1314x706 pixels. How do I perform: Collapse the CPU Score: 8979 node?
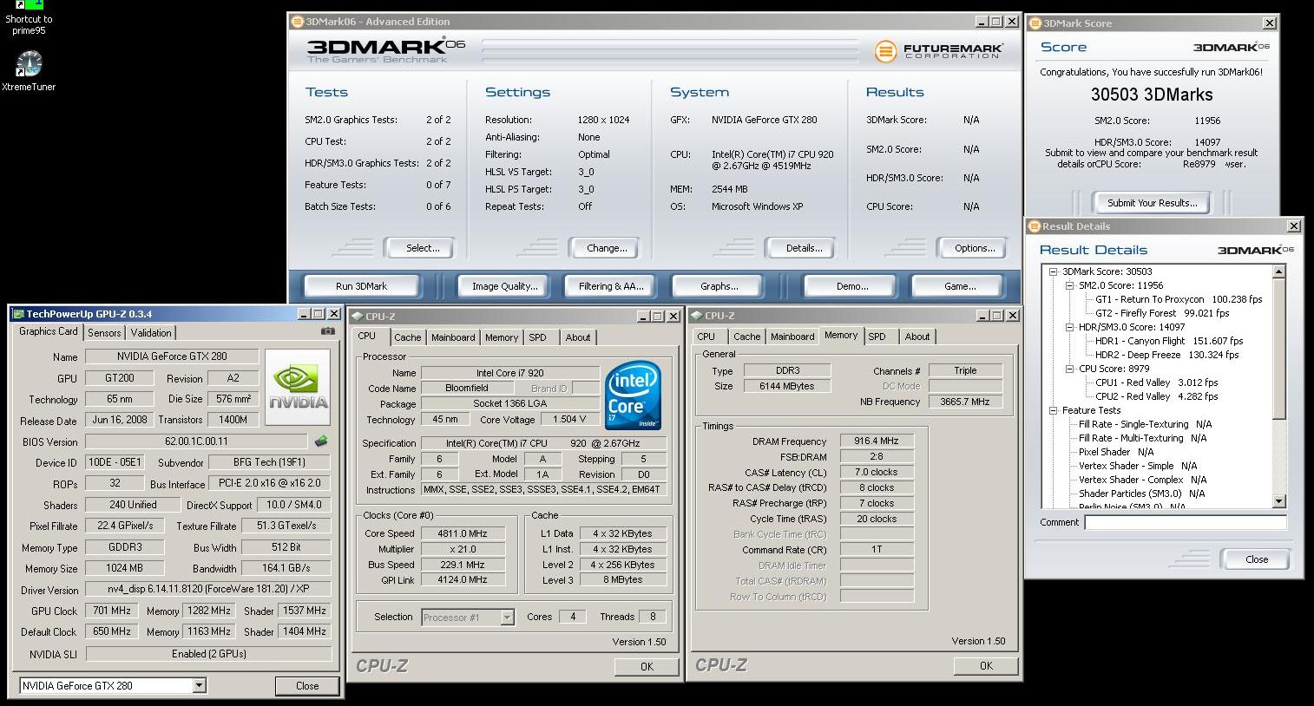1070,369
